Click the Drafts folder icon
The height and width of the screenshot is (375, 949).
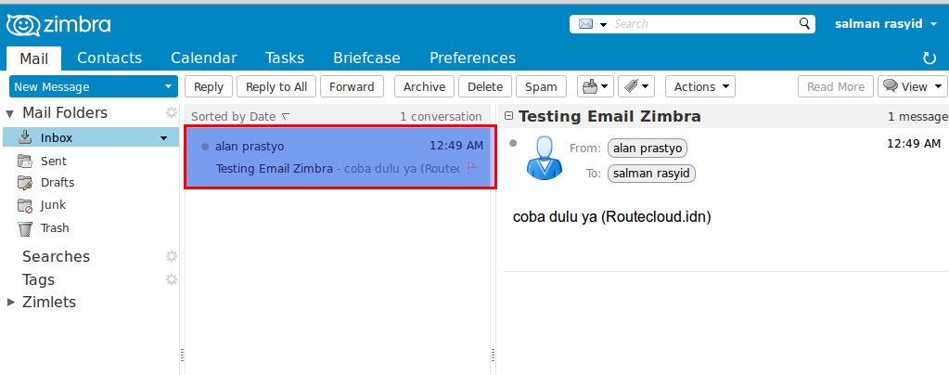pyautogui.click(x=25, y=182)
